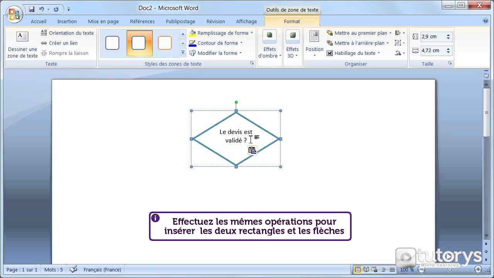Open Microsoft Word Help
The image size is (494, 278).
point(486,21)
